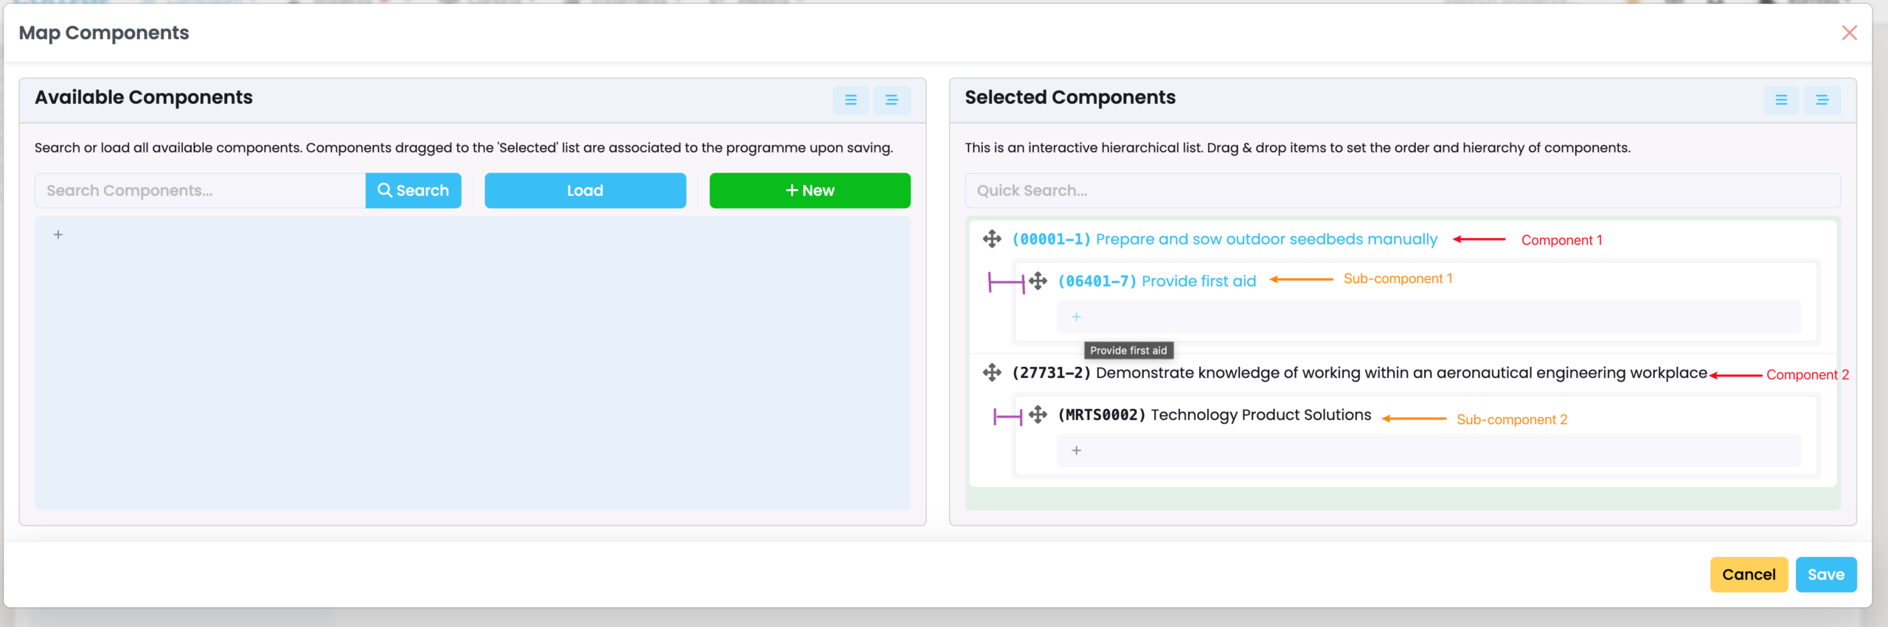
Task: Click move handle for Technology Product Solutions
Action: click(1038, 415)
